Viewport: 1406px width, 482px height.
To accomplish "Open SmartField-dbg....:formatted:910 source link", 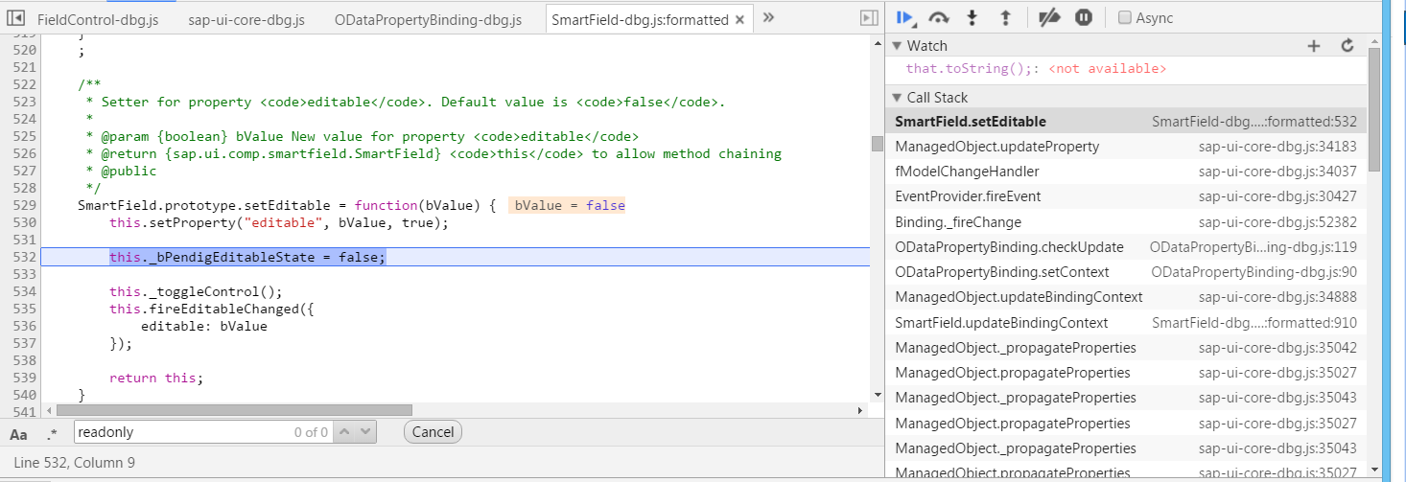I will point(1254,323).
